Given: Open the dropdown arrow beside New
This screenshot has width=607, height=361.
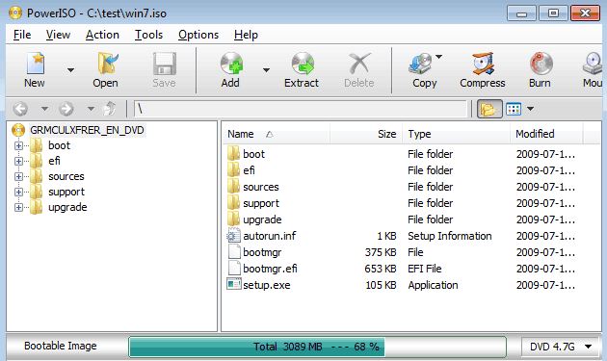Looking at the screenshot, I should tap(70, 70).
